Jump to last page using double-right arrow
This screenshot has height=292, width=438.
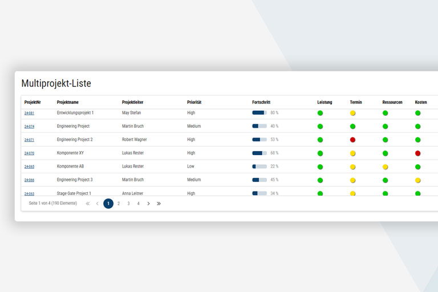(x=159, y=204)
